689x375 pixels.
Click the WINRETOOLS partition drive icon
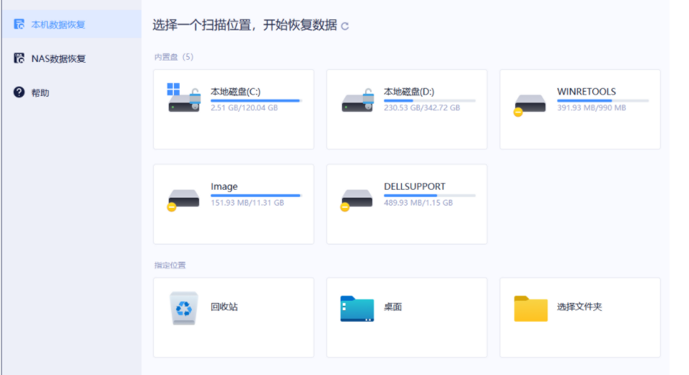click(530, 104)
